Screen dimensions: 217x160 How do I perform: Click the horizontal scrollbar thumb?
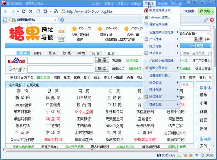[91, 150]
